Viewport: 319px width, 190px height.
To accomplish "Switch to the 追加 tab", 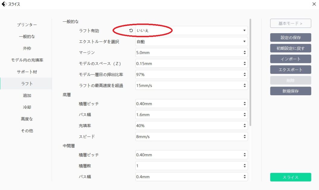I will click(27, 95).
